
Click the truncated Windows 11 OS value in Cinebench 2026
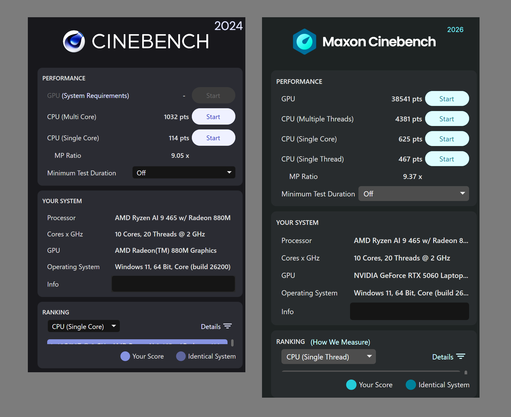(x=411, y=293)
